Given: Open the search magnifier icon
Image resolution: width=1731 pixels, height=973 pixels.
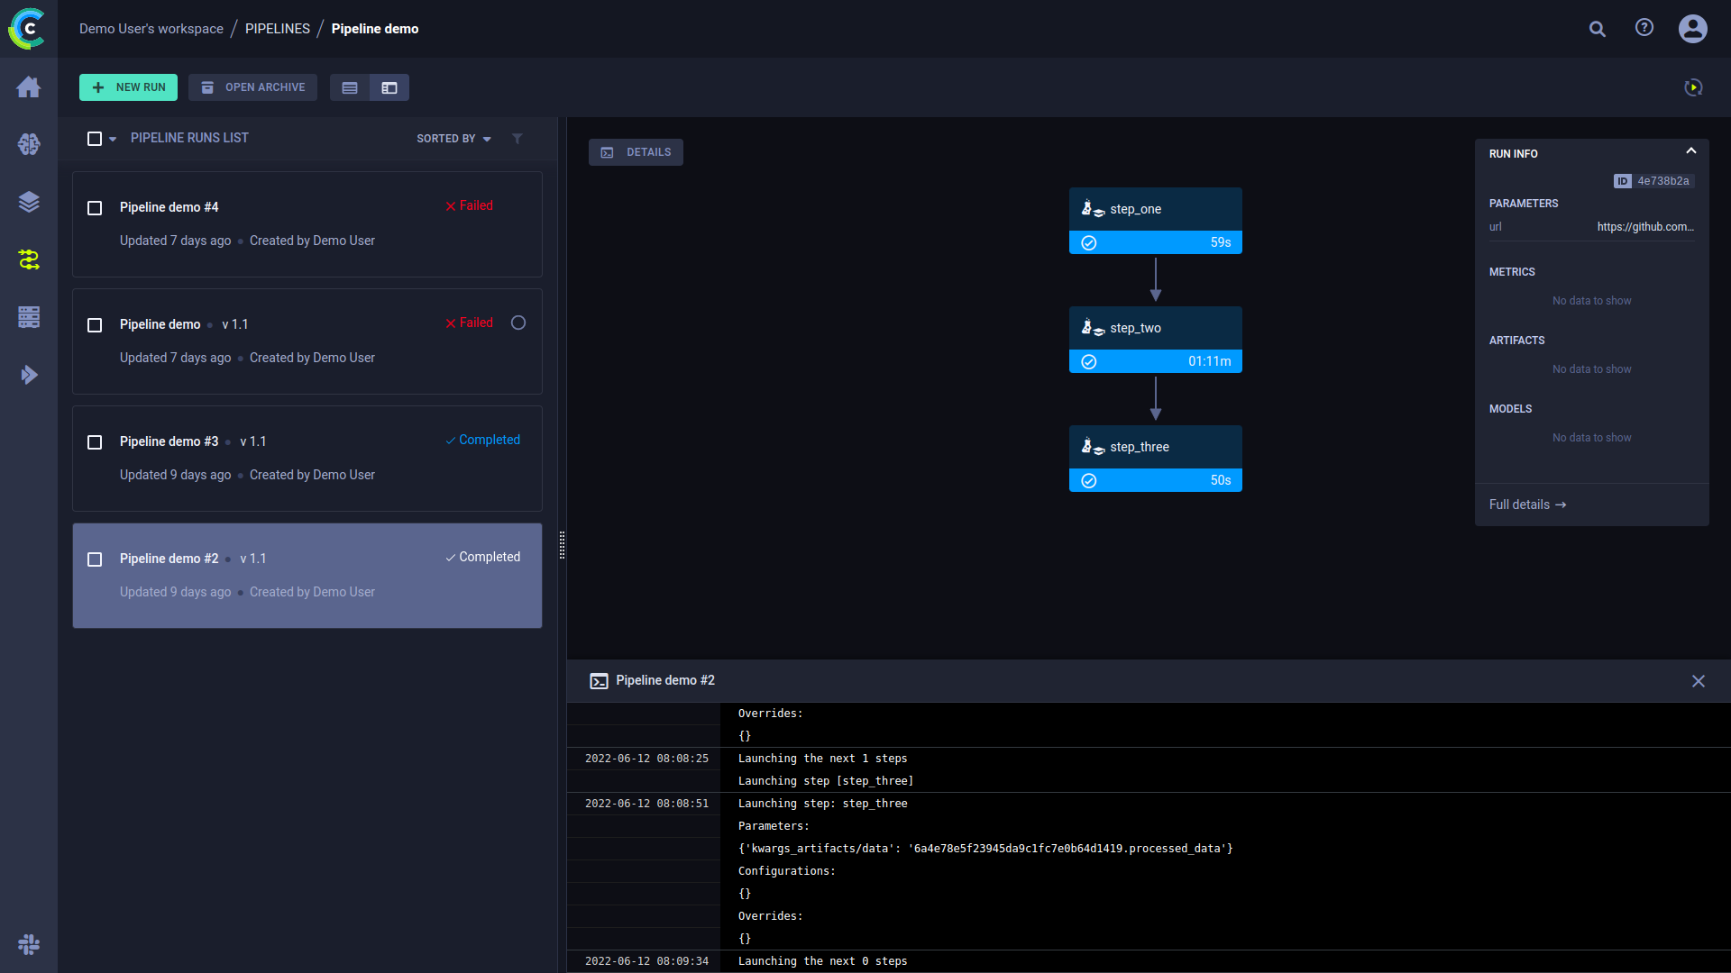Looking at the screenshot, I should coord(1598,29).
